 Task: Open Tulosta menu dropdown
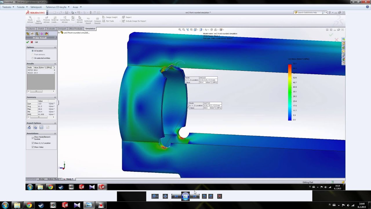pos(22,7)
